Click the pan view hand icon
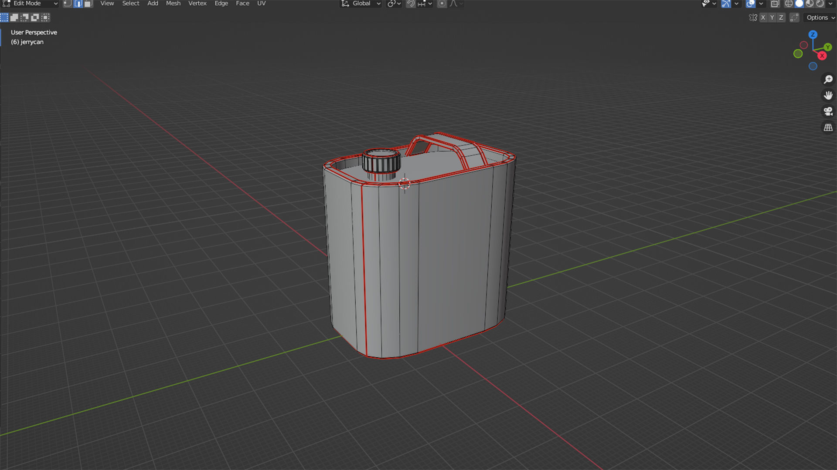 click(828, 95)
